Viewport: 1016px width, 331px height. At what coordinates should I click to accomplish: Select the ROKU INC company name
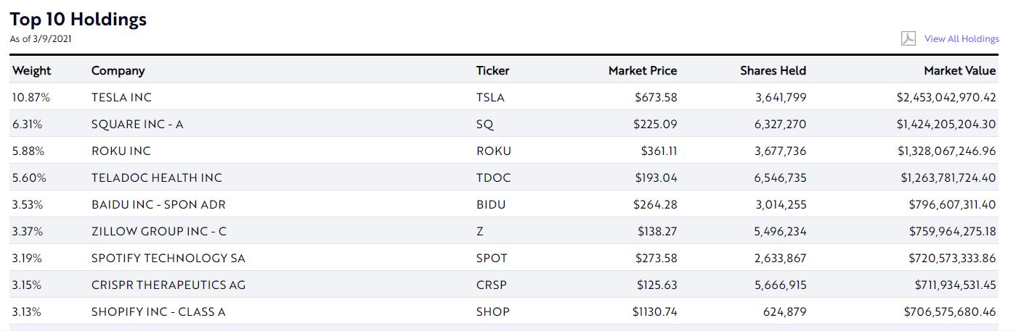[x=121, y=151]
